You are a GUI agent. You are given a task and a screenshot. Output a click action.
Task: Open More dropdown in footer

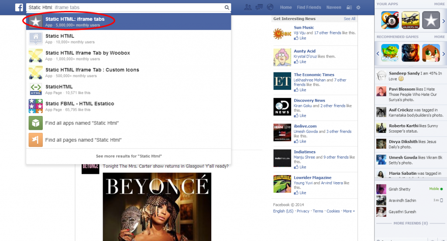[349, 211]
